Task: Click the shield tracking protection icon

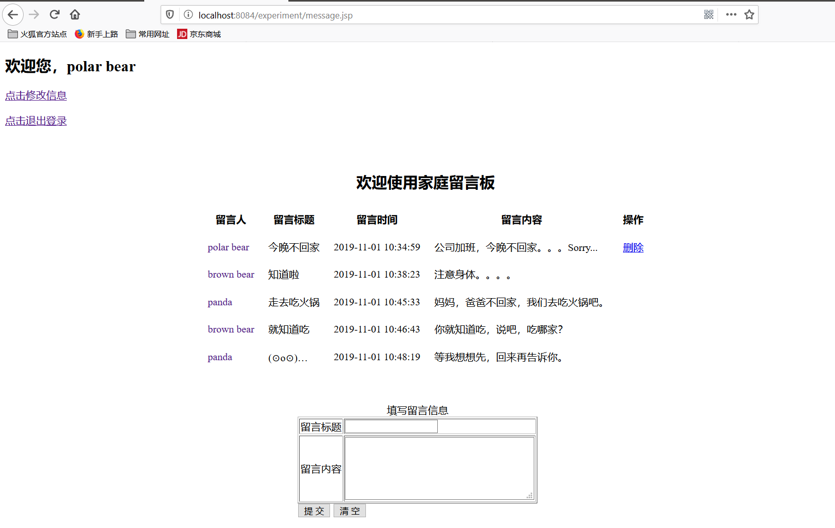Action: pyautogui.click(x=169, y=14)
